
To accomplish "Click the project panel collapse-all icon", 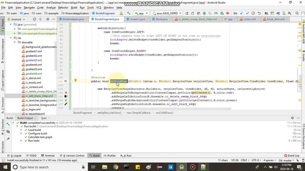I will pos(40,19).
